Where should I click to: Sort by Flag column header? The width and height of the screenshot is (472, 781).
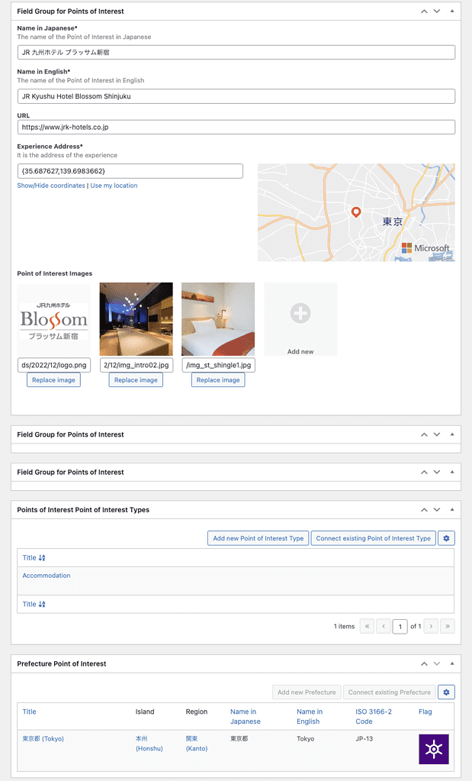pyautogui.click(x=425, y=712)
